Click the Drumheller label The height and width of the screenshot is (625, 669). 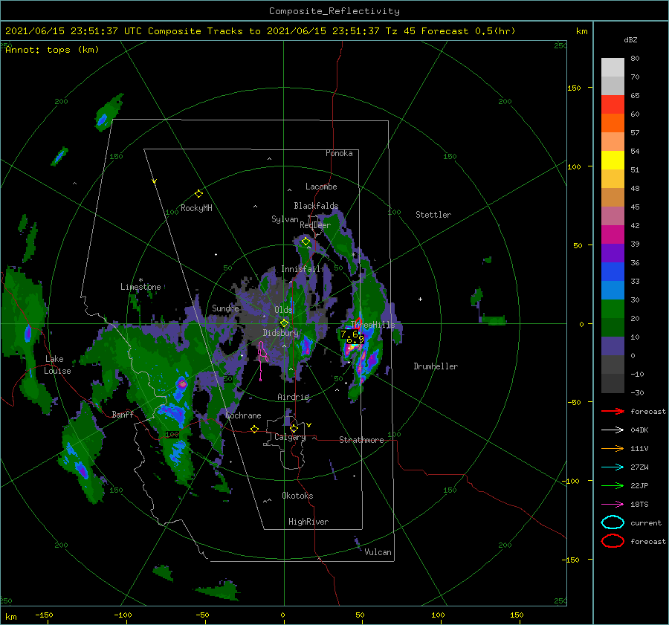[435, 366]
